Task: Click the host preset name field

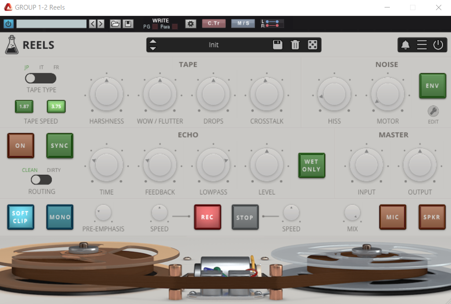Action: point(51,24)
